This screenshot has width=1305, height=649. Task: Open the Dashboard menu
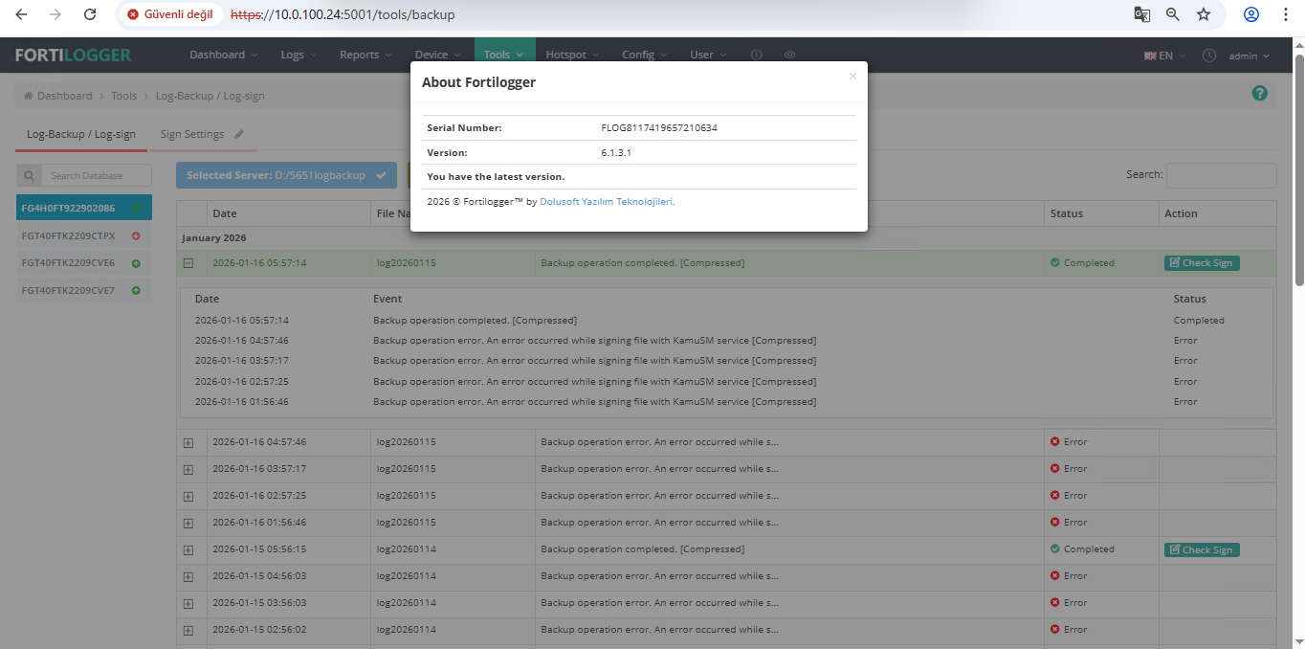[x=224, y=55]
